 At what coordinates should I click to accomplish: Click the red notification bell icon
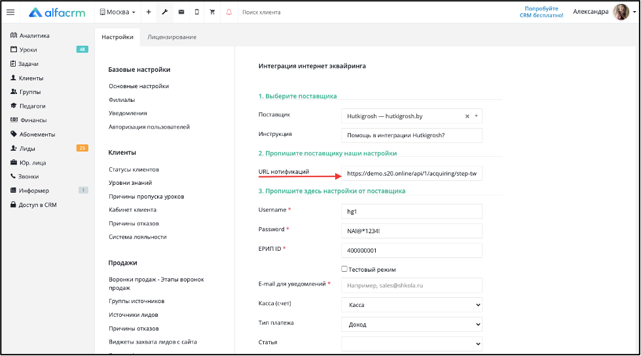coord(229,12)
